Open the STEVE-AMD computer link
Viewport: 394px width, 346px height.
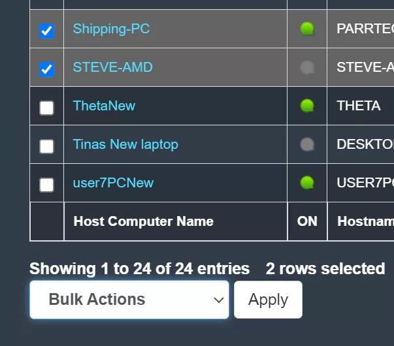113,67
